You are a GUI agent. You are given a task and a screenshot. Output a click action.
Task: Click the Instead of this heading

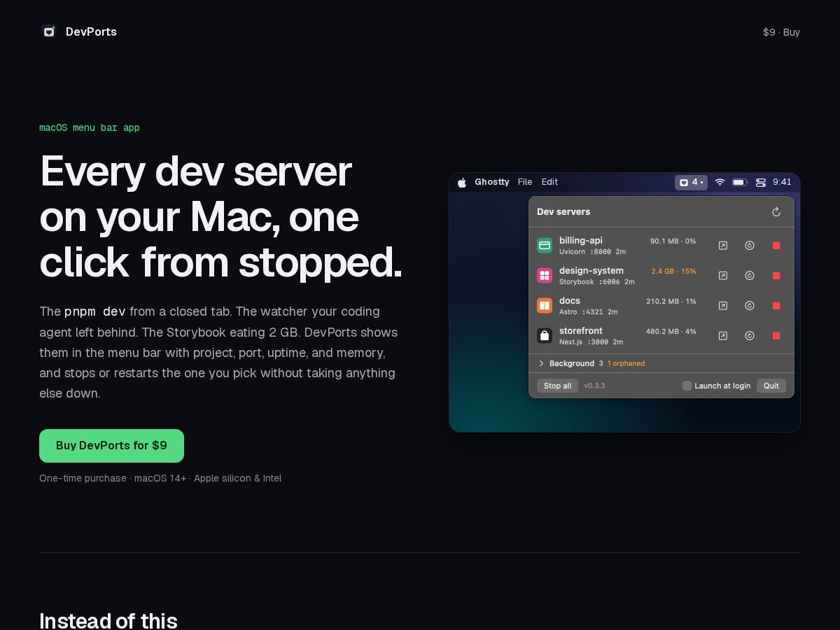(x=108, y=620)
